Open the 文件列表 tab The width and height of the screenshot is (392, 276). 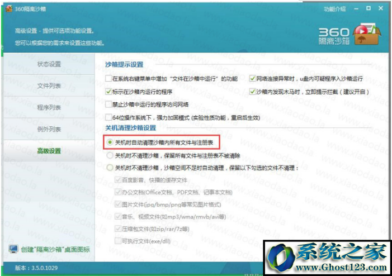click(x=49, y=86)
